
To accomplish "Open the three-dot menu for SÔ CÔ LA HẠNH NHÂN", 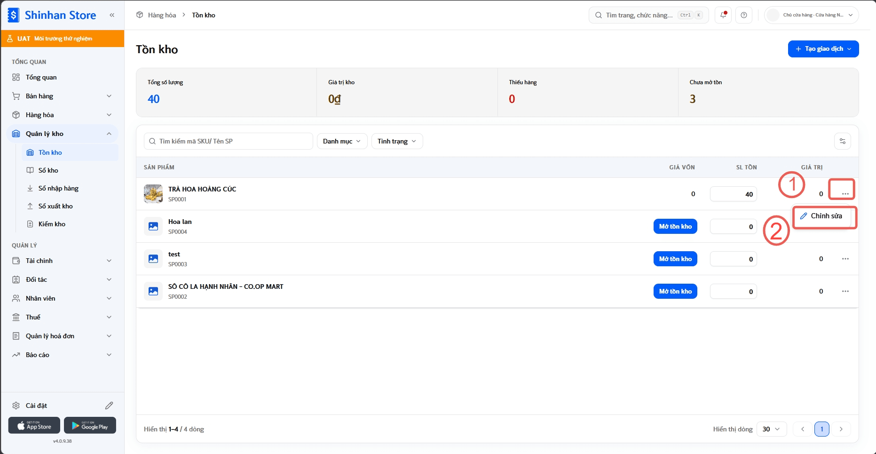I will coord(845,291).
